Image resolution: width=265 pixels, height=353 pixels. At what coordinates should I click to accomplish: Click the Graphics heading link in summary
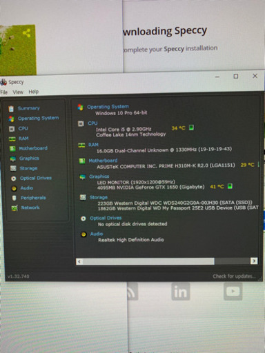pyautogui.click(x=99, y=176)
